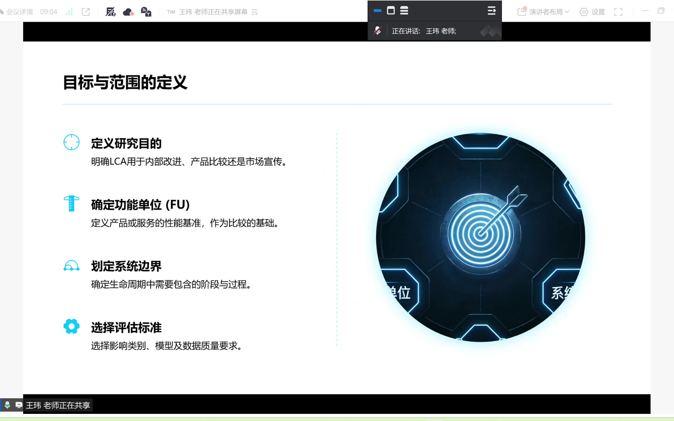The height and width of the screenshot is (421, 674).
Task: Click the 王玮 老师正在共享 label
Action: [58, 405]
